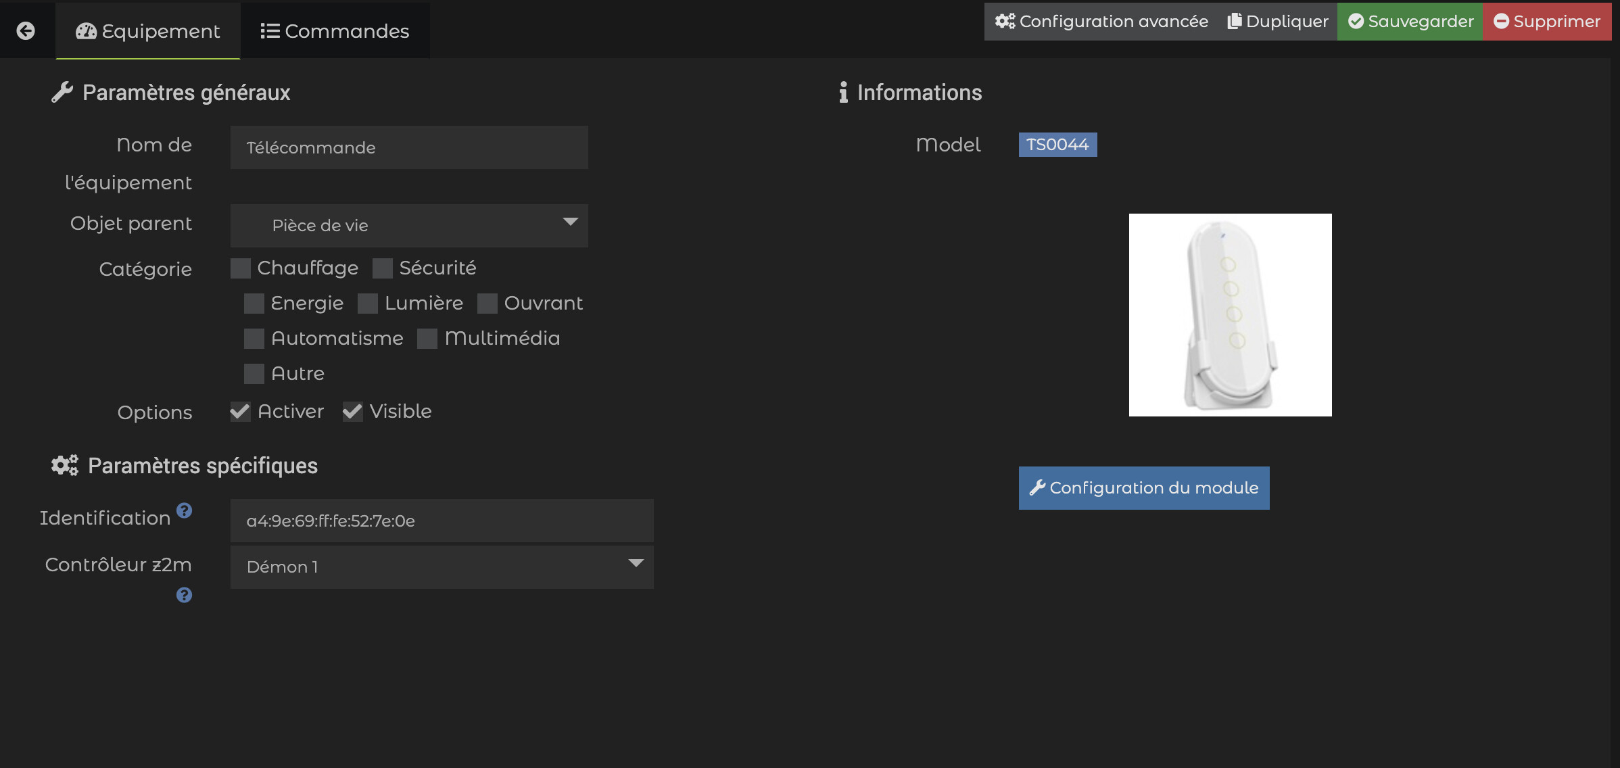Click the Nom de l'équipement field

click(x=409, y=147)
